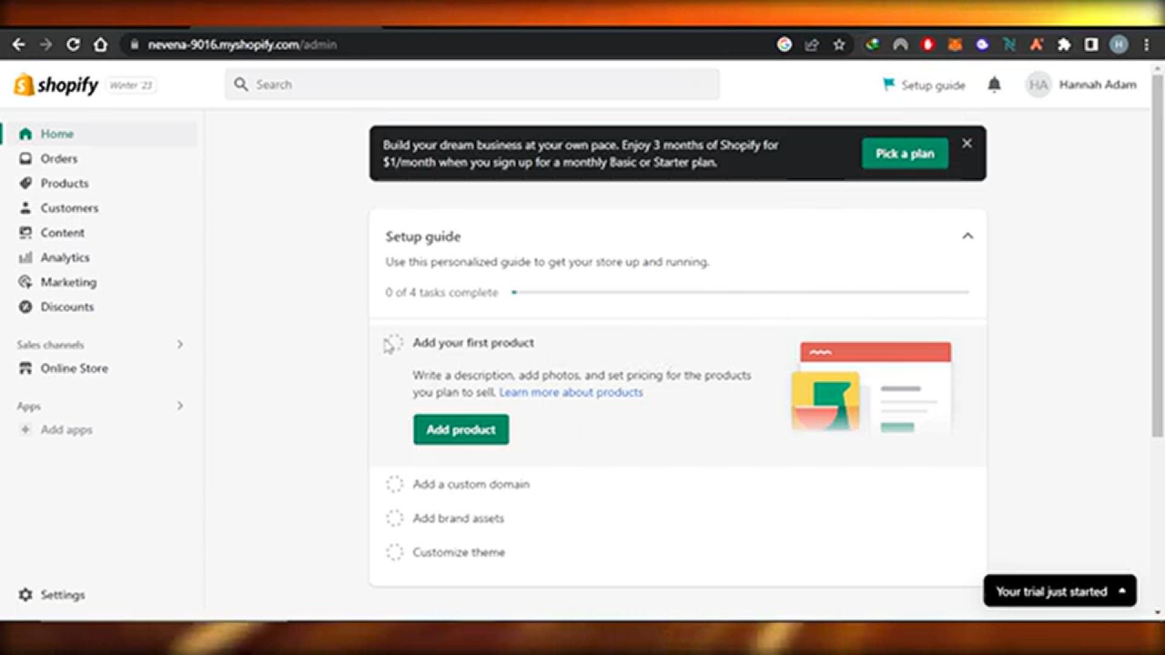Screen dimensions: 1165x655
Task: Focus the Search input field
Action: (473, 84)
